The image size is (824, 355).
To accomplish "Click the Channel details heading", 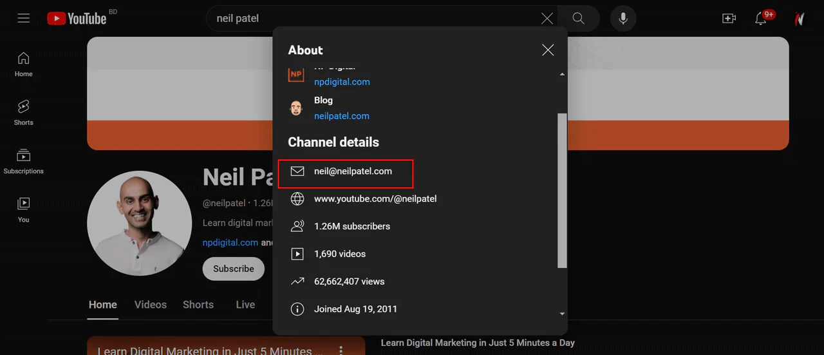I will click(333, 142).
